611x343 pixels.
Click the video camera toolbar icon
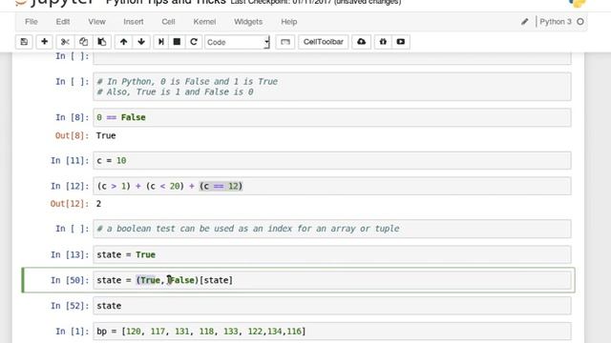[x=401, y=42]
